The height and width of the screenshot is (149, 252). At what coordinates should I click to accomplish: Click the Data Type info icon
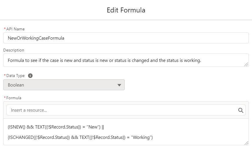30,76
